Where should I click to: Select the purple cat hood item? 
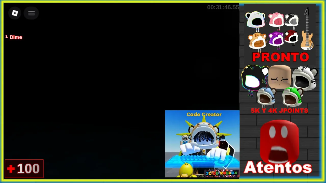[276, 40]
